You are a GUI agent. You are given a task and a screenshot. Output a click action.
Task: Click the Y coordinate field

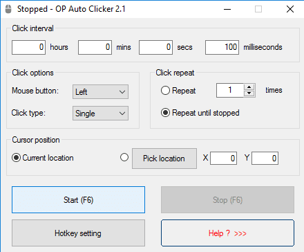[265, 159]
